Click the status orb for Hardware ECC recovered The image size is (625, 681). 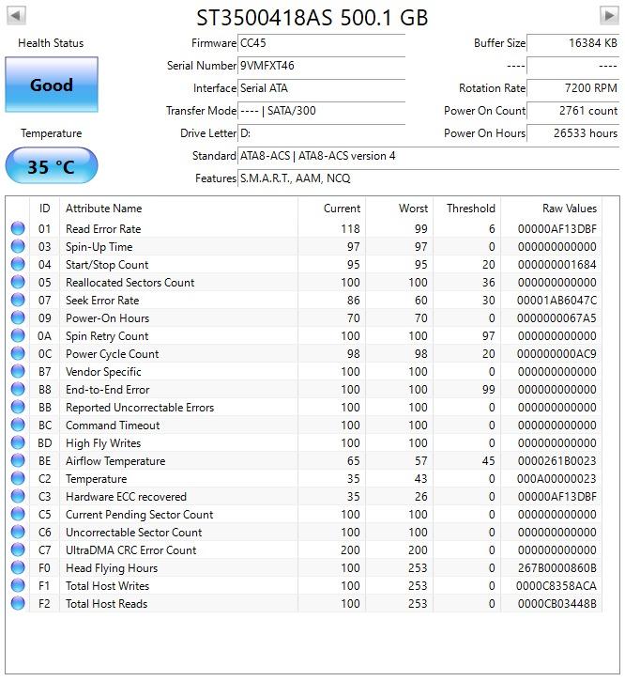pyautogui.click(x=18, y=496)
